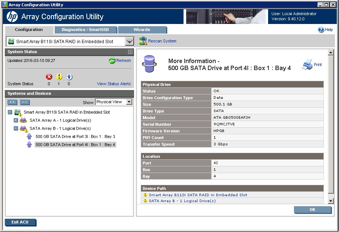Open the Wizards tab
Image resolution: width=339 pixels, height=232 pixels.
[142, 30]
